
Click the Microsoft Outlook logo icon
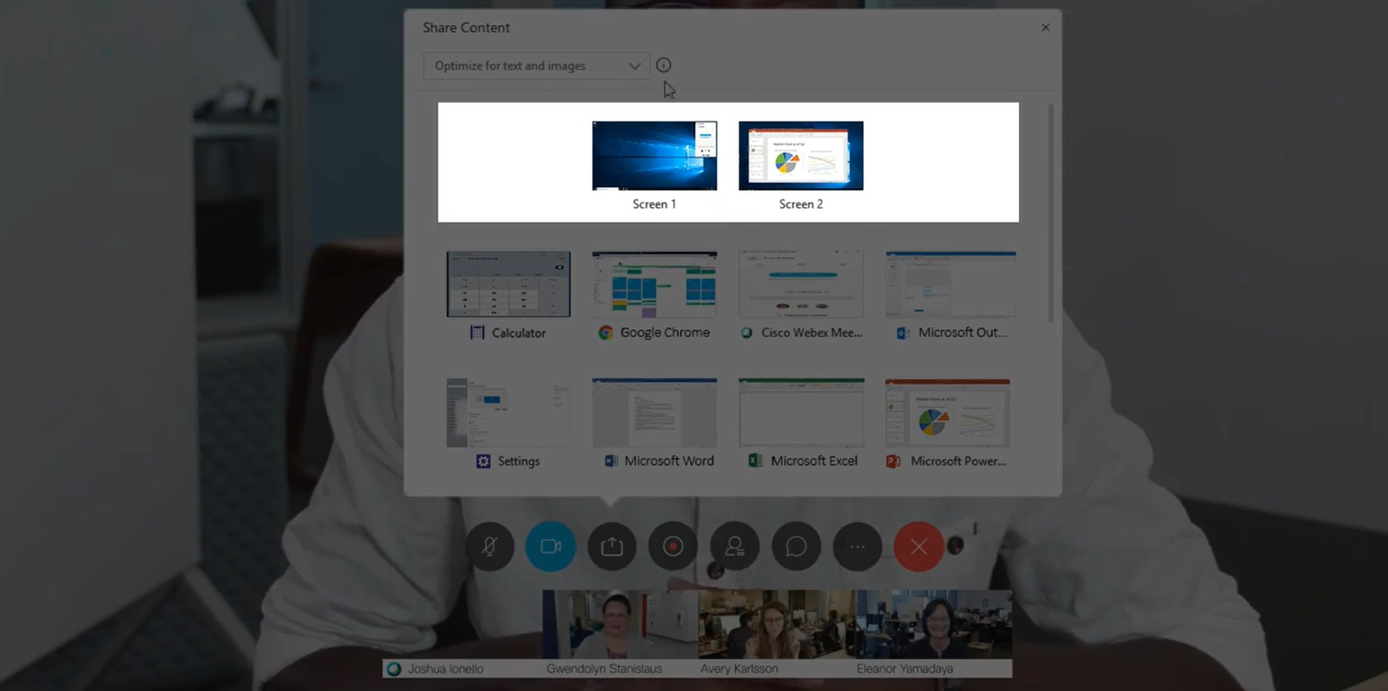click(x=903, y=333)
